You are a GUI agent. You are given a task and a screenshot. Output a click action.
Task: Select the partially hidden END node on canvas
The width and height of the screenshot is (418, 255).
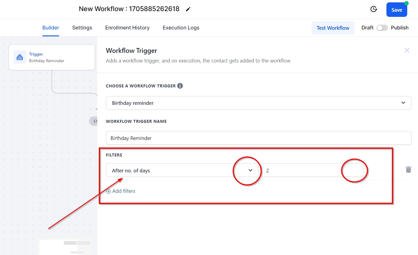point(94,121)
